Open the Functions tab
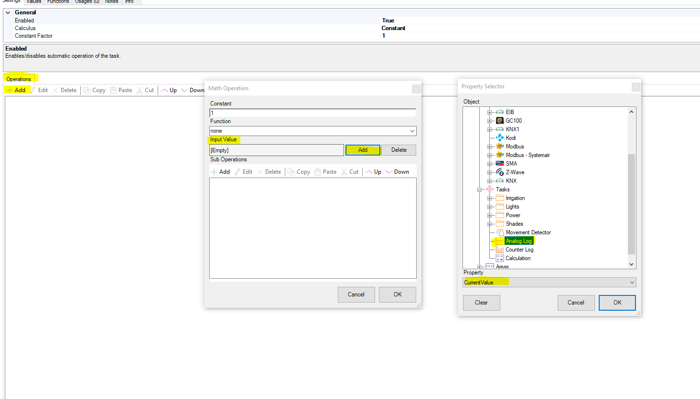 (58, 2)
